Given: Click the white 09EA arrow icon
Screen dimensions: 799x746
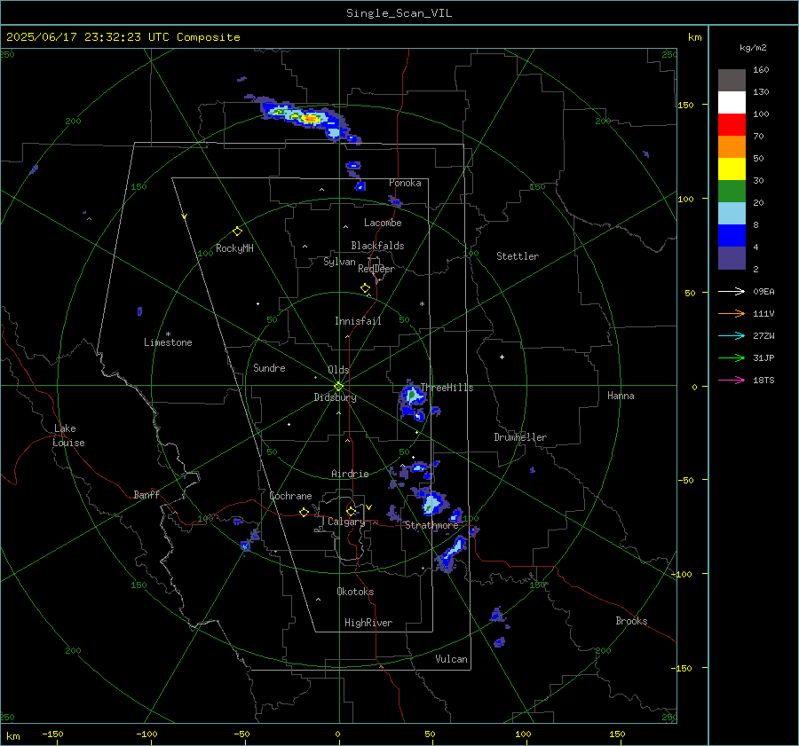Looking at the screenshot, I should 732,291.
